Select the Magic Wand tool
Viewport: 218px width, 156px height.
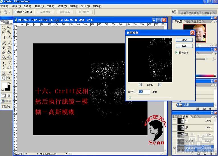9,32
